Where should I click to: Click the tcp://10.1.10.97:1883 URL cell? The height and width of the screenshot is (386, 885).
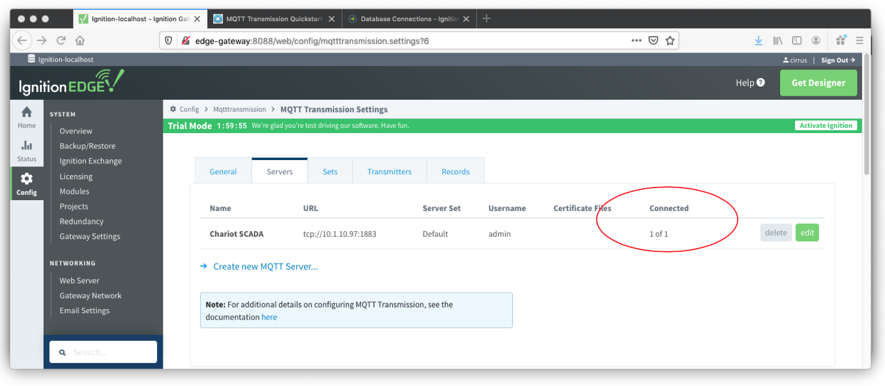click(340, 234)
